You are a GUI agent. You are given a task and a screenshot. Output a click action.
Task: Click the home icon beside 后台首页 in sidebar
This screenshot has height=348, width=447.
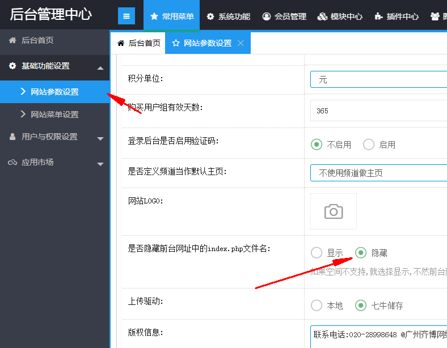tap(12, 41)
